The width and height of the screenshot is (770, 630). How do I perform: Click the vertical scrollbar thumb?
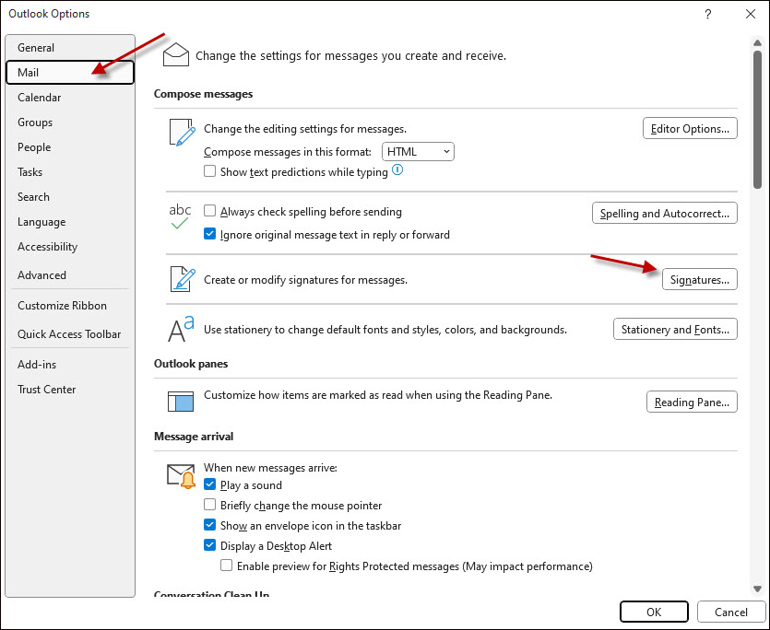pyautogui.click(x=757, y=119)
